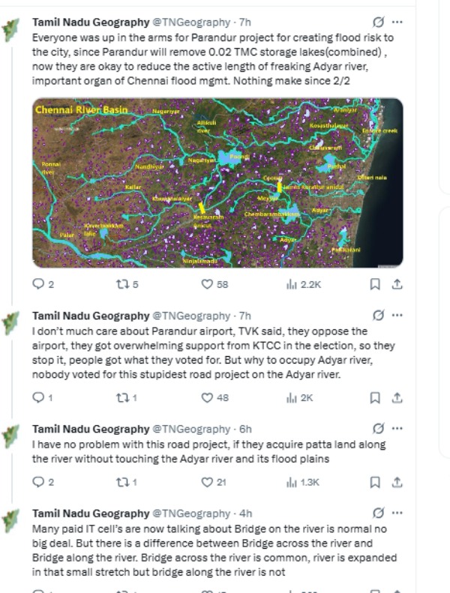450x593 pixels.
Task: Open more options menu on first tweet
Action: pyautogui.click(x=397, y=22)
